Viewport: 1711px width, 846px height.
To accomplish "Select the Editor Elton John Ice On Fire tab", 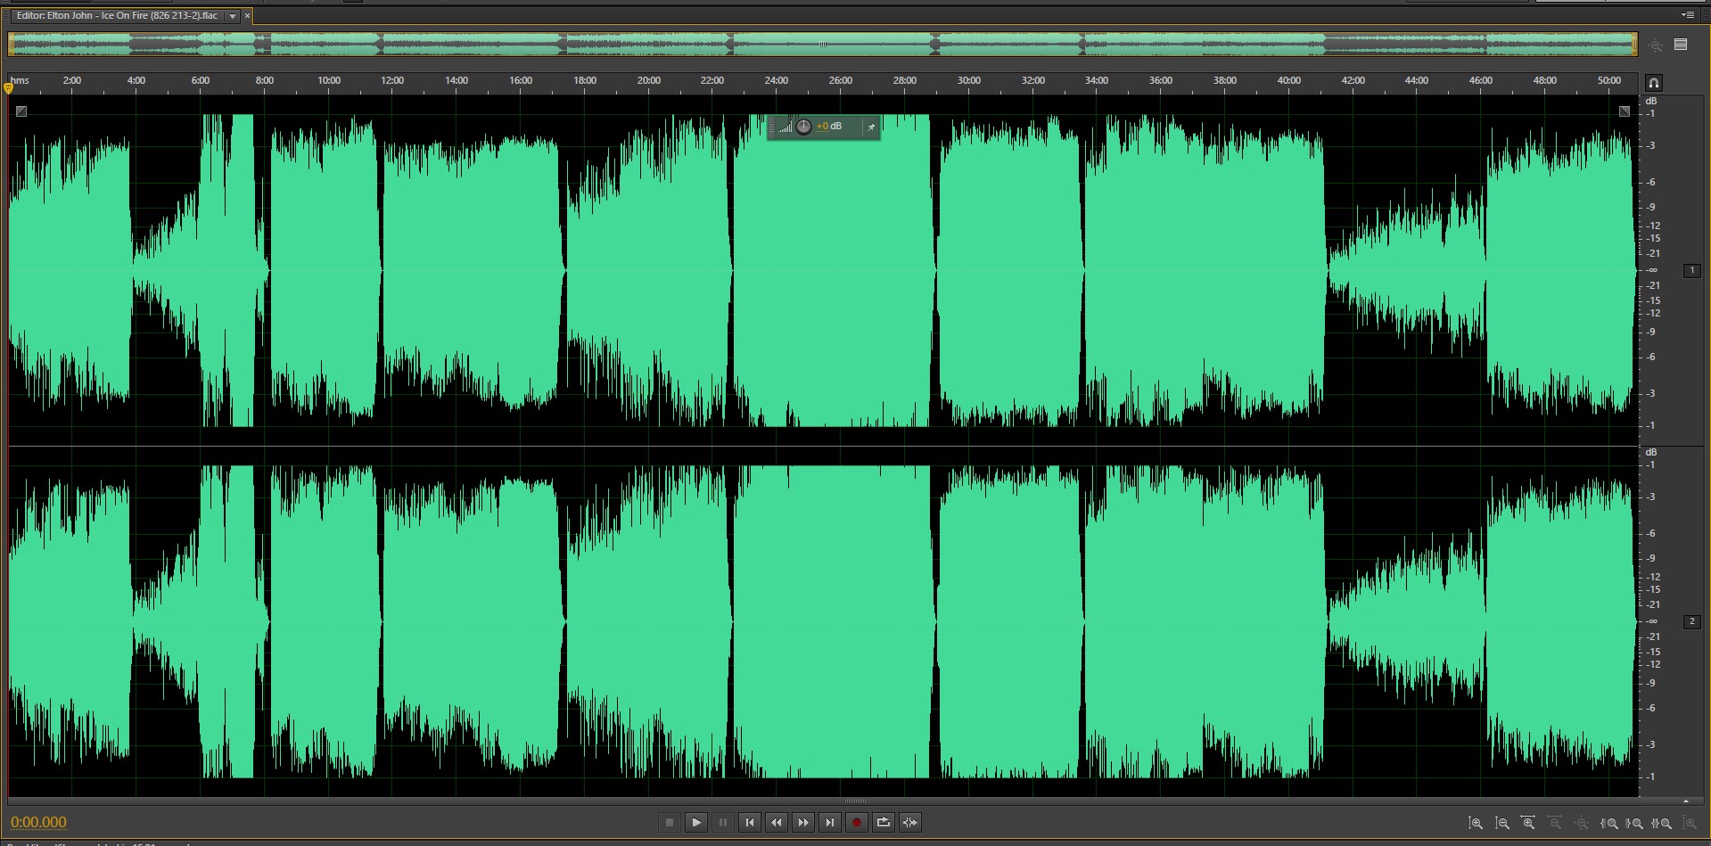I will tap(117, 16).
